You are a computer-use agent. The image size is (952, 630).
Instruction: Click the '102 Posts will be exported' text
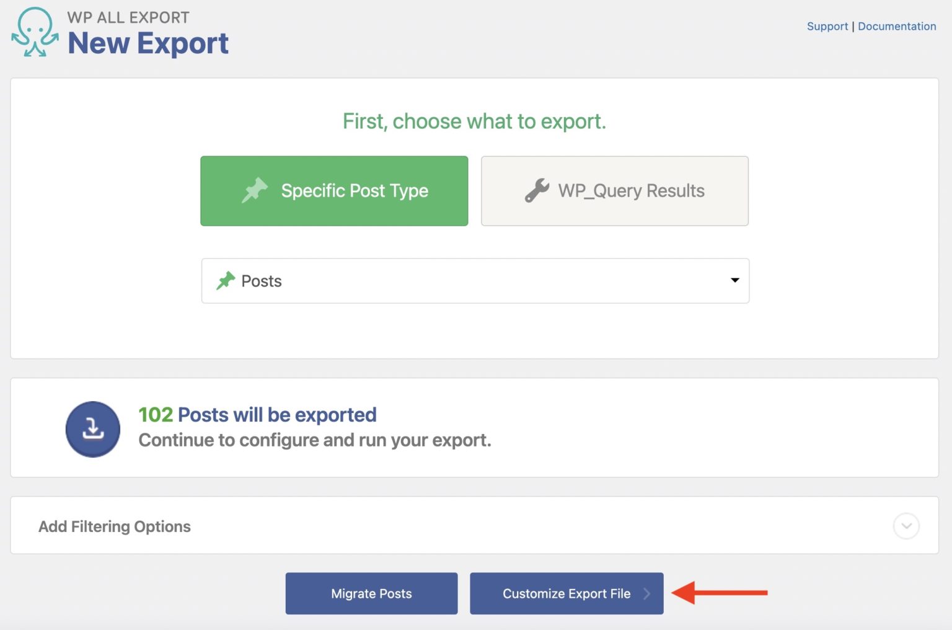(257, 414)
